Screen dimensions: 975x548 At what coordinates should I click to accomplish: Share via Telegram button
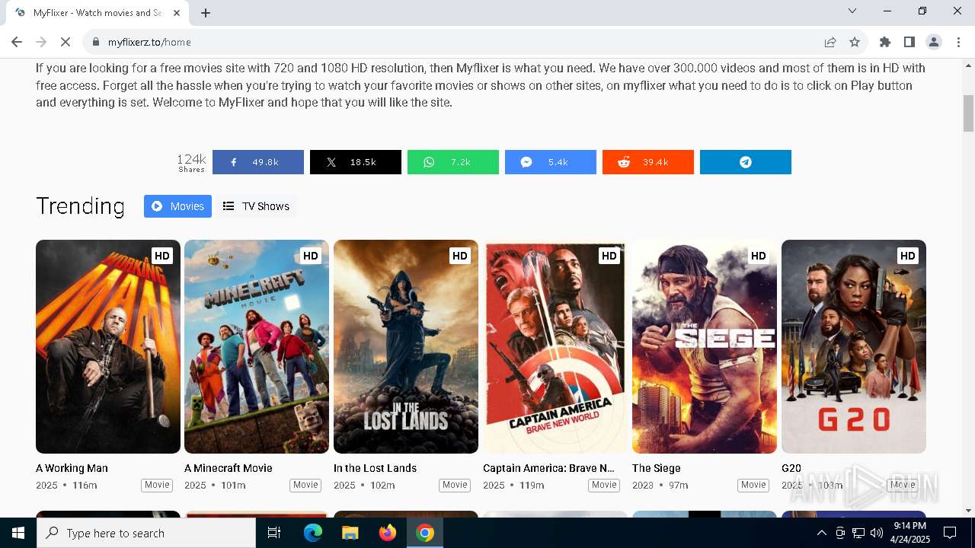pyautogui.click(x=745, y=162)
